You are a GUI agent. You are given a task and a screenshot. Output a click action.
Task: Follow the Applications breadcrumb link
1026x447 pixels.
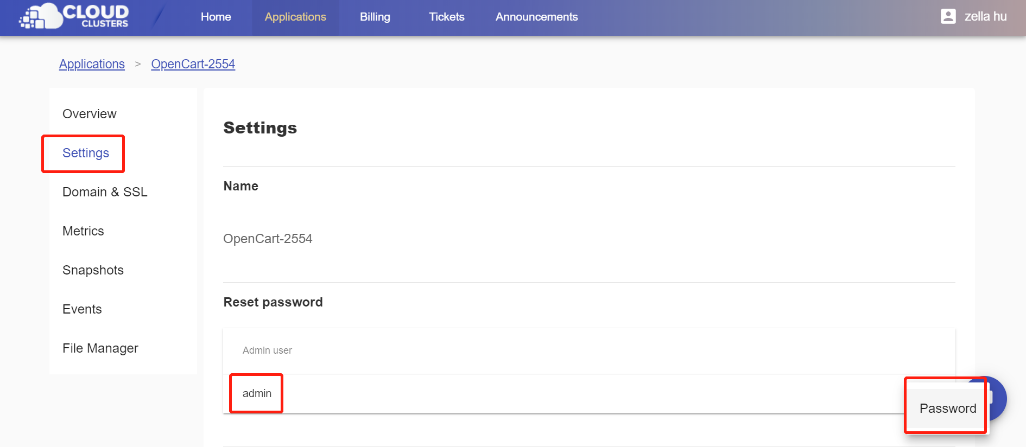point(92,64)
